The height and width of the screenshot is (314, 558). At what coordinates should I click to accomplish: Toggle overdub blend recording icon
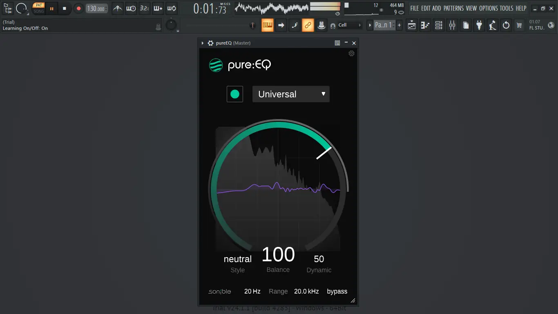158,8
